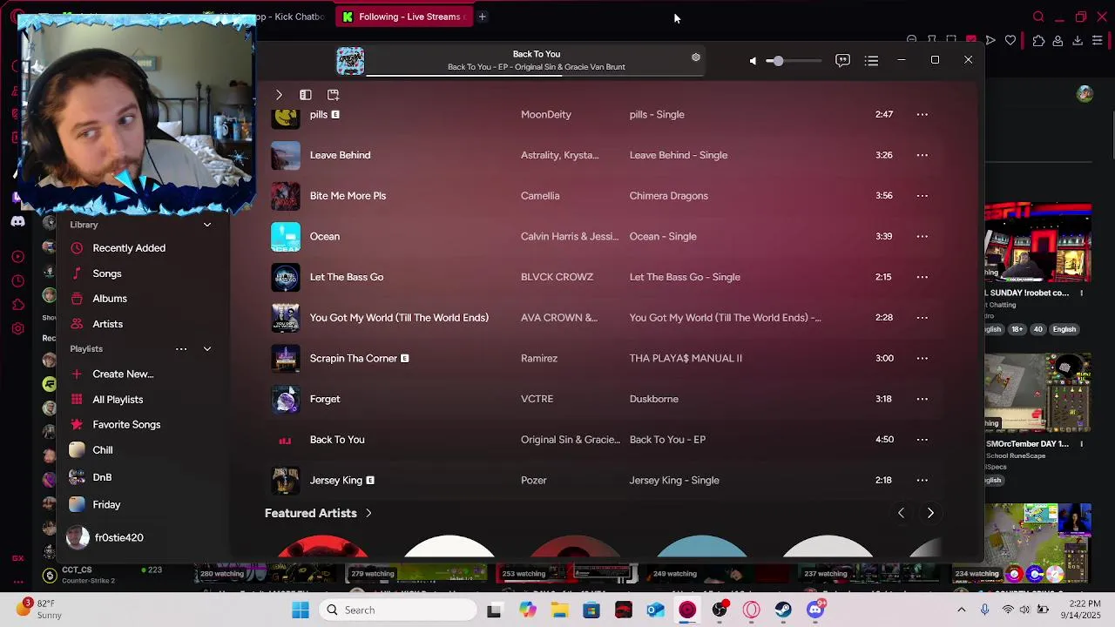Expand Featured Artists section arrow
This screenshot has height=627, width=1115.
pos(368,514)
